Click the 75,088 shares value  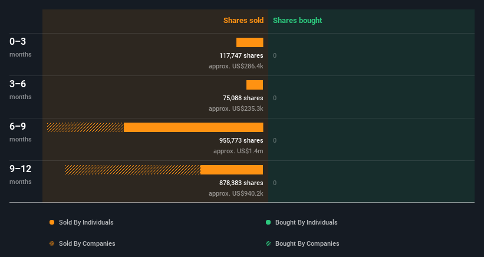click(243, 98)
